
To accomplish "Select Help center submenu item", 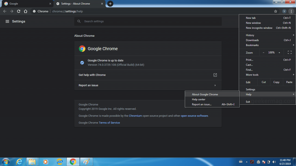I will [212, 99].
